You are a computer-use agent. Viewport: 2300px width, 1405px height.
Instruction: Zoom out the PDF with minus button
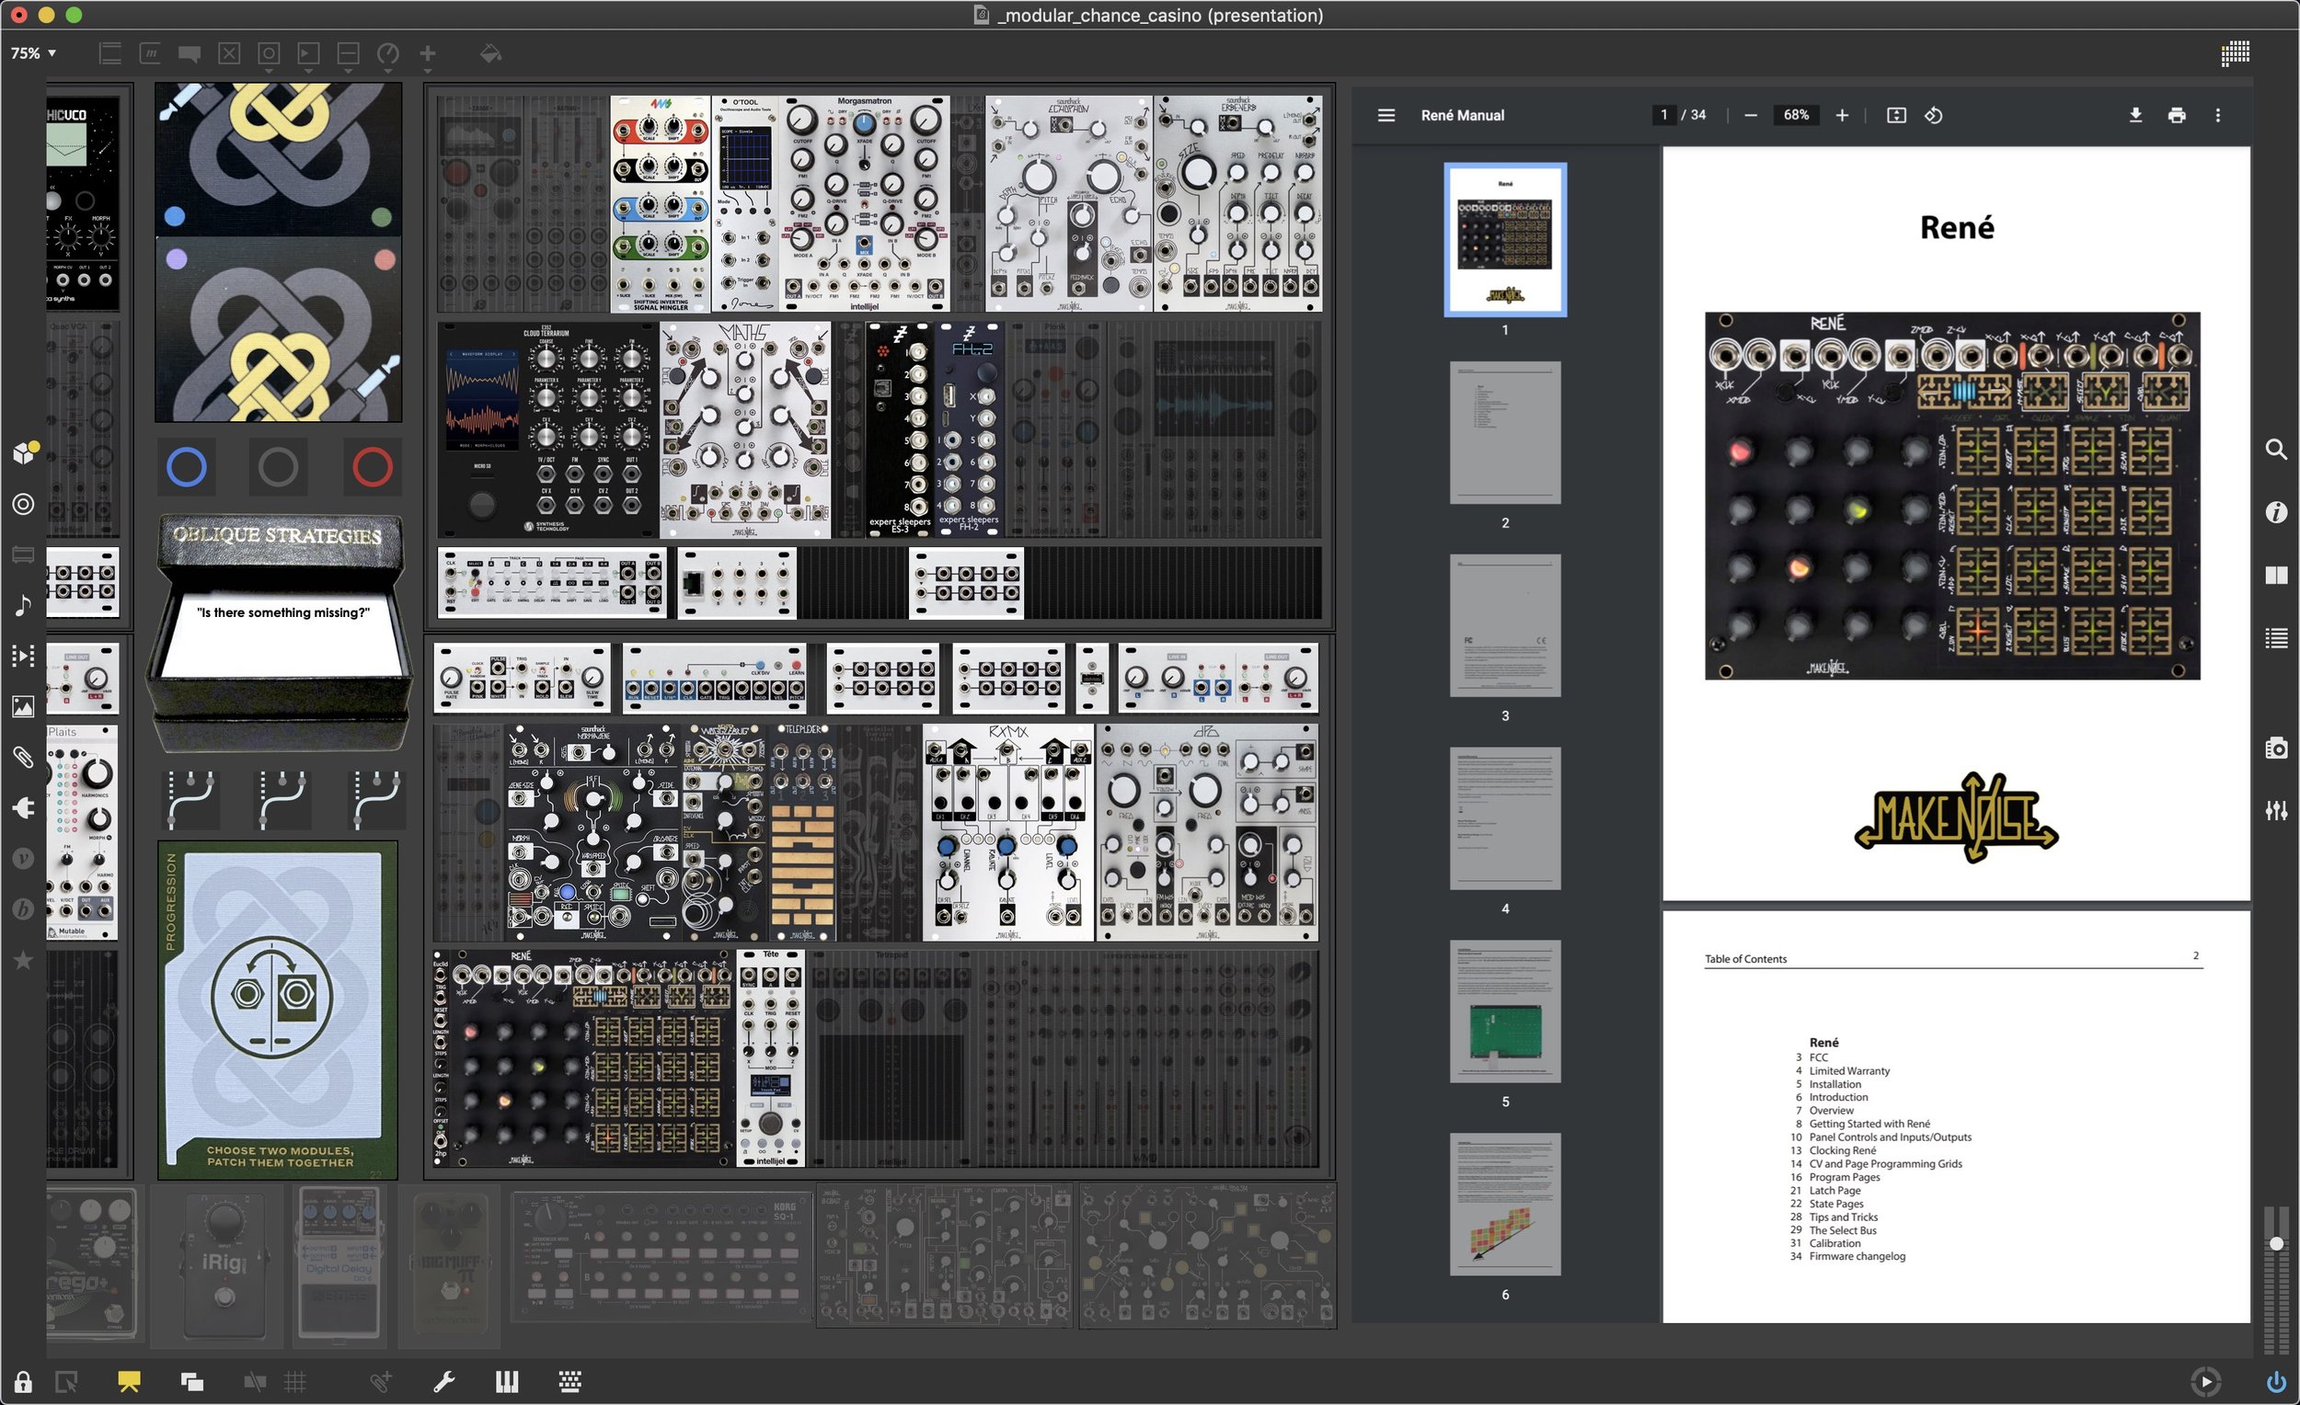[1751, 116]
